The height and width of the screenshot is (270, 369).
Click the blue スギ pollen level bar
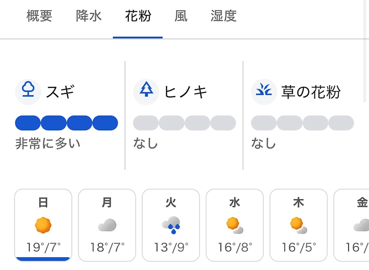66,123
